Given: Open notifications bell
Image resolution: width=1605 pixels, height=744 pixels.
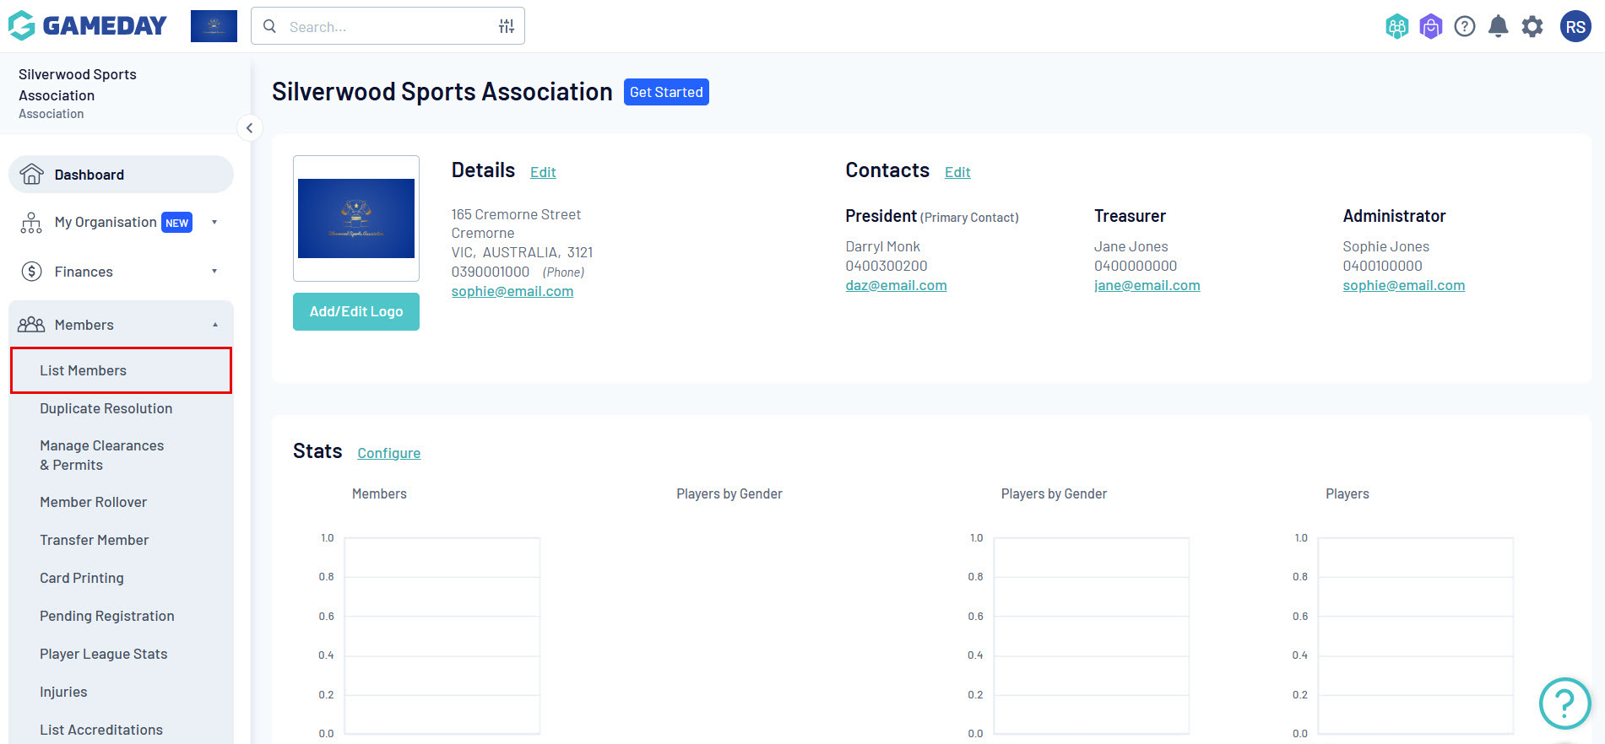Looking at the screenshot, I should click(1499, 27).
